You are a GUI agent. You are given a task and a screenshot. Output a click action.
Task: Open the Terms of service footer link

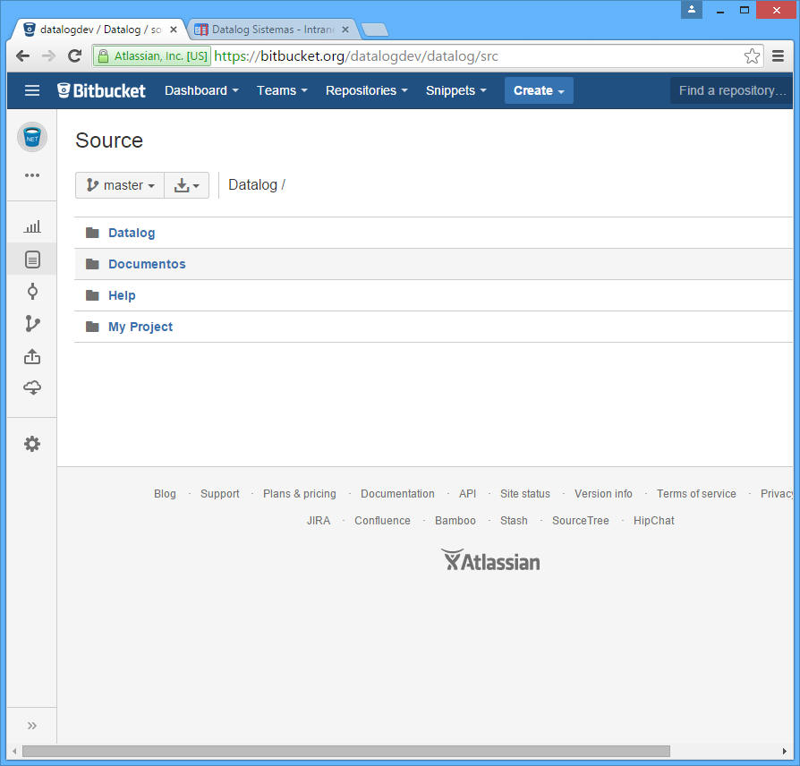coord(696,493)
